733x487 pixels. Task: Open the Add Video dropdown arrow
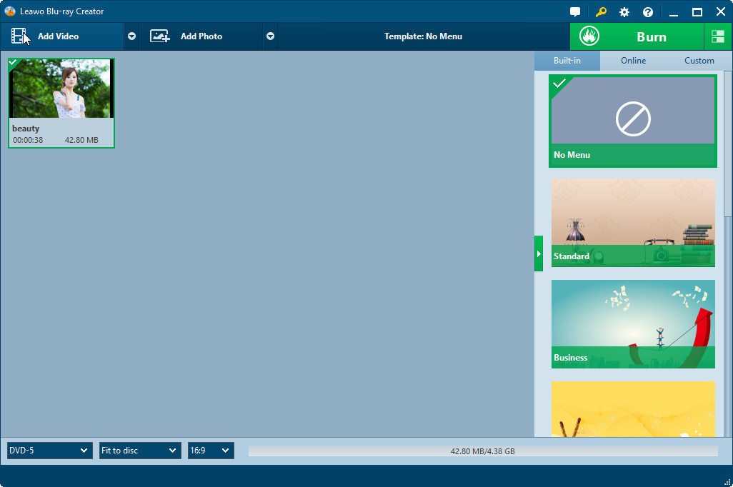(132, 36)
